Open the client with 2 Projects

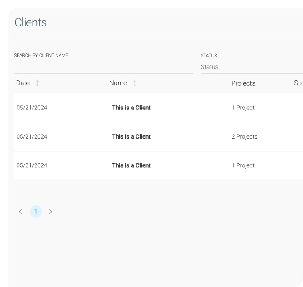pyautogui.click(x=158, y=136)
